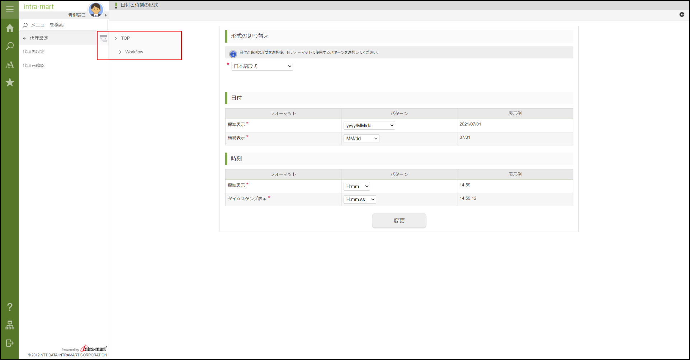
Task: Refresh the page with the reload icon
Action: tap(682, 15)
